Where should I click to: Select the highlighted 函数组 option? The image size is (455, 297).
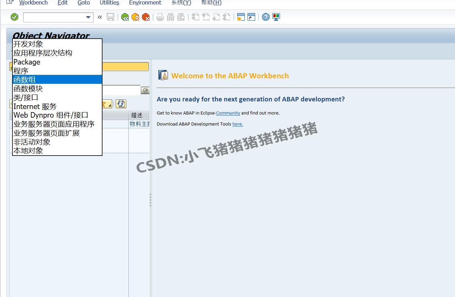[57, 80]
